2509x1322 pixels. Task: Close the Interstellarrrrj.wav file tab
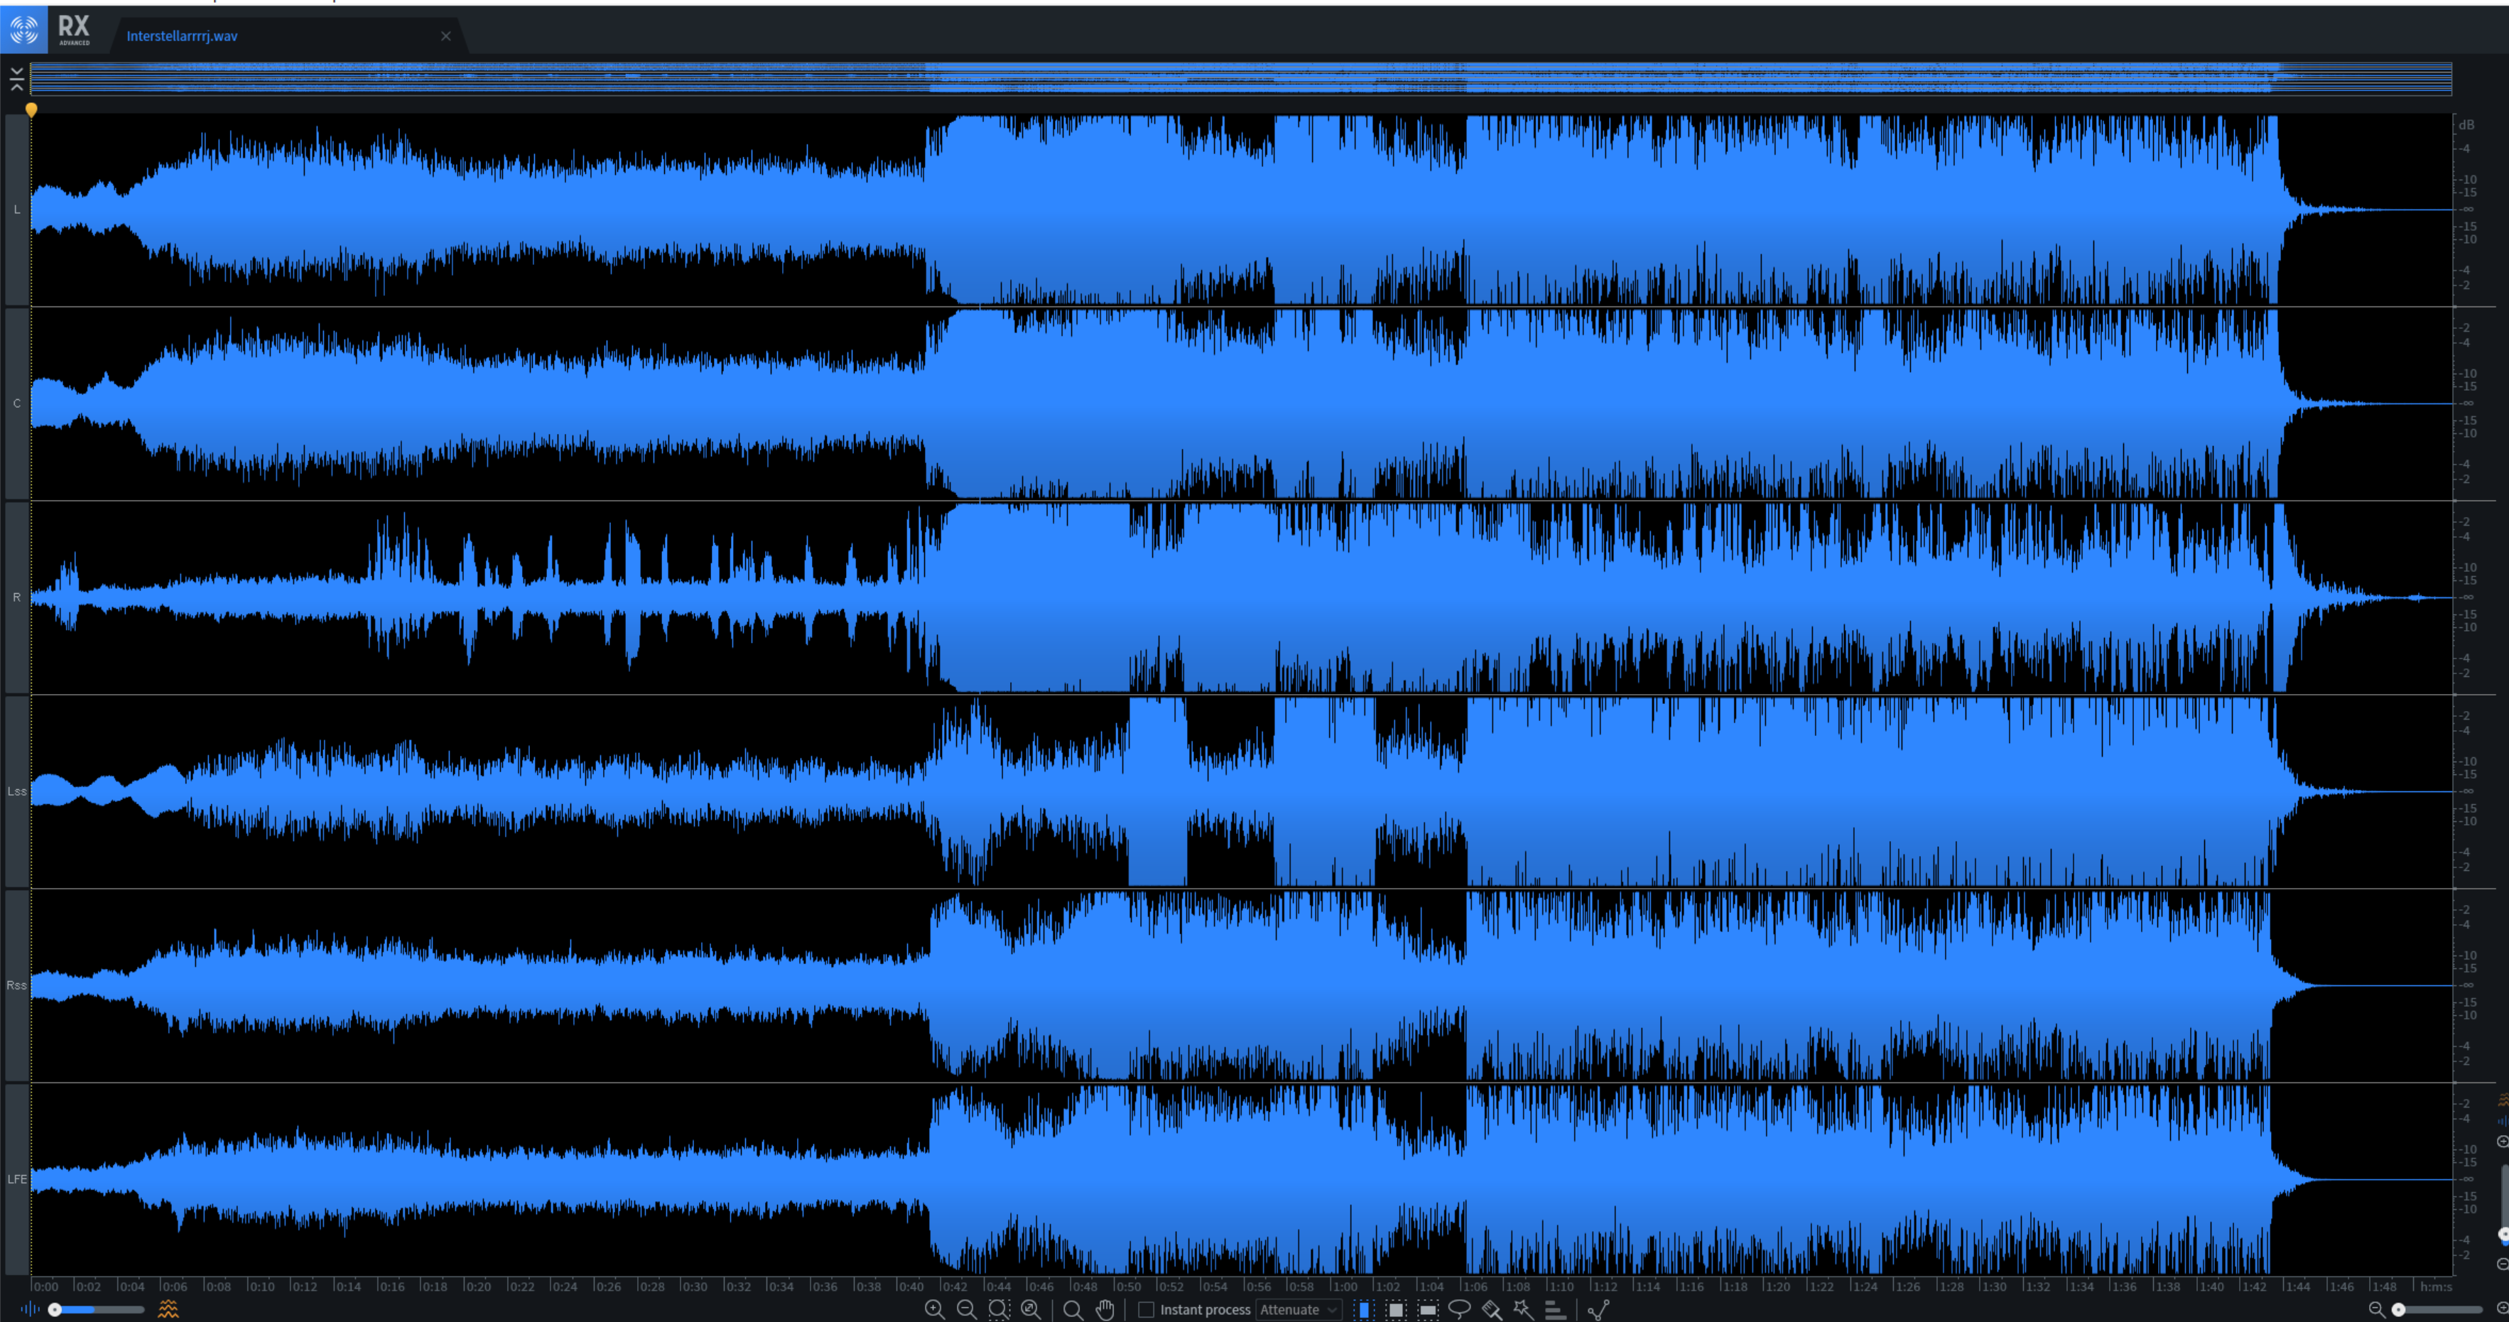(446, 36)
